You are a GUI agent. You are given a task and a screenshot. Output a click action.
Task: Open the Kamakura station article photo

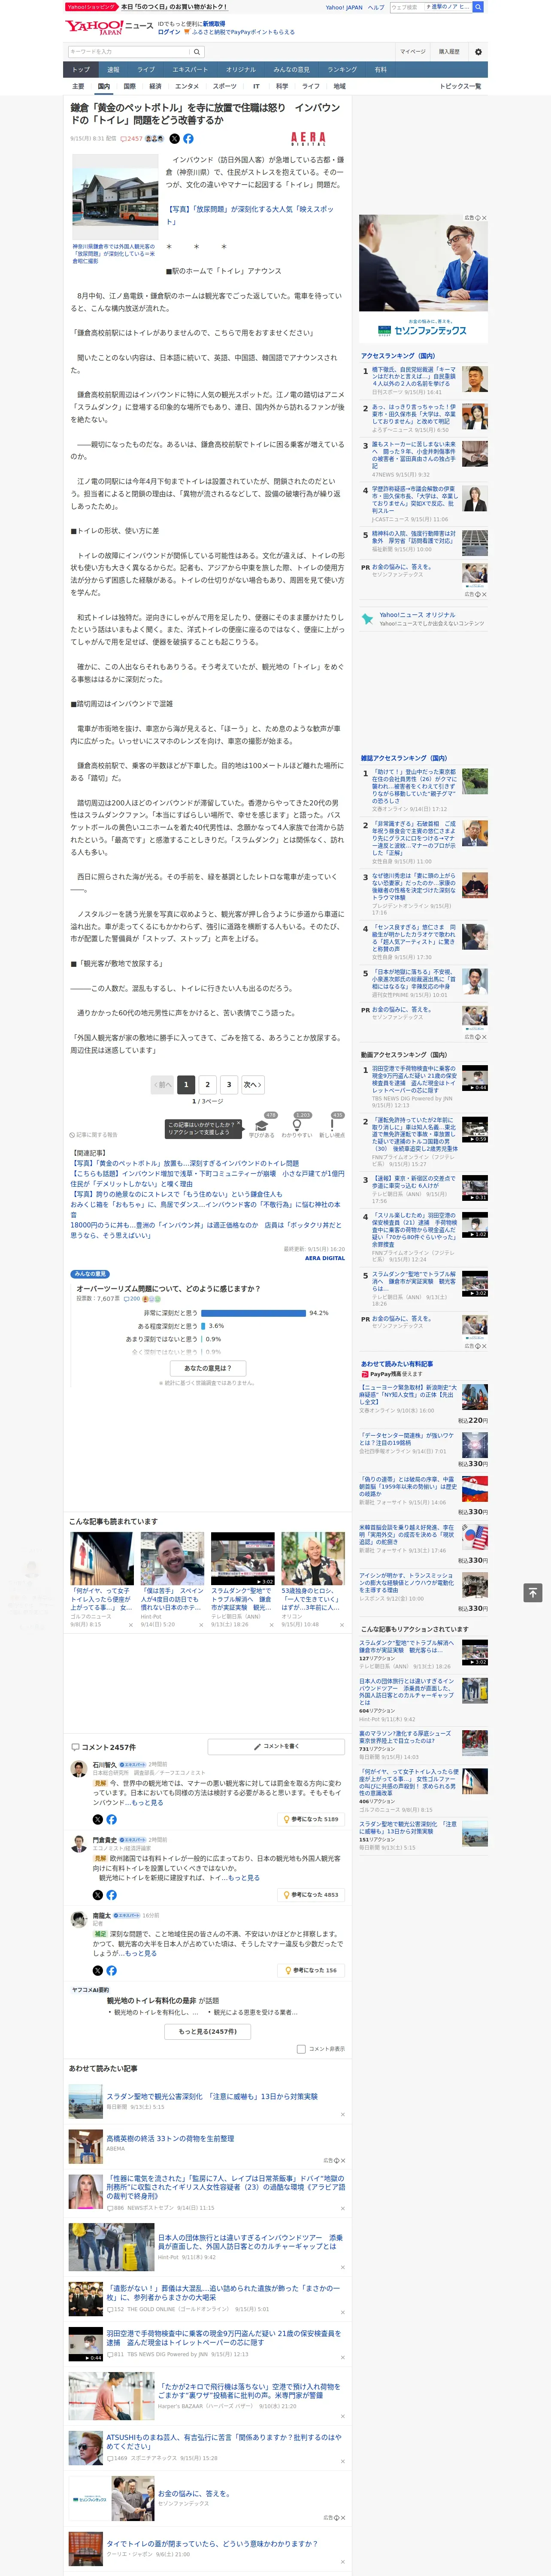pos(115,196)
